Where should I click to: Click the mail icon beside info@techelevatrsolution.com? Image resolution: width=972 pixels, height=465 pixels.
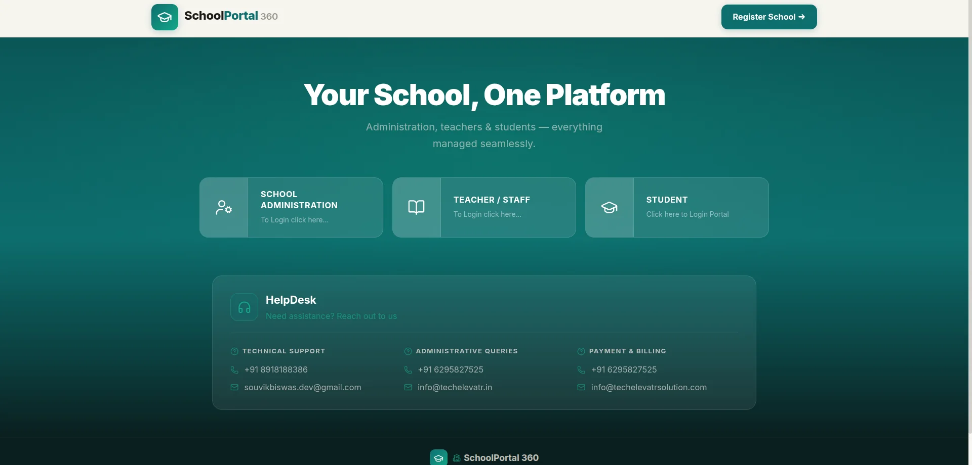click(581, 388)
